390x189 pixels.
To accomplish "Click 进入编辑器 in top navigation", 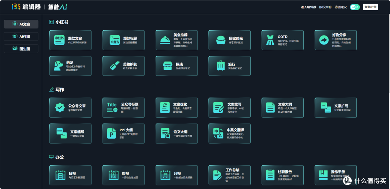I will [x=308, y=7].
